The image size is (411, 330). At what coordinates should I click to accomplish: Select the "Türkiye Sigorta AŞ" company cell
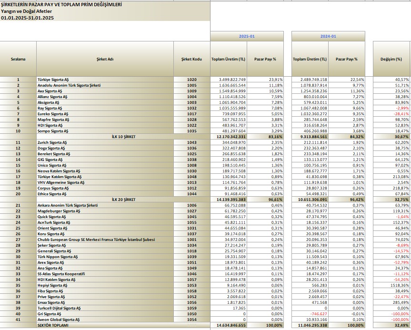[x=105, y=80]
